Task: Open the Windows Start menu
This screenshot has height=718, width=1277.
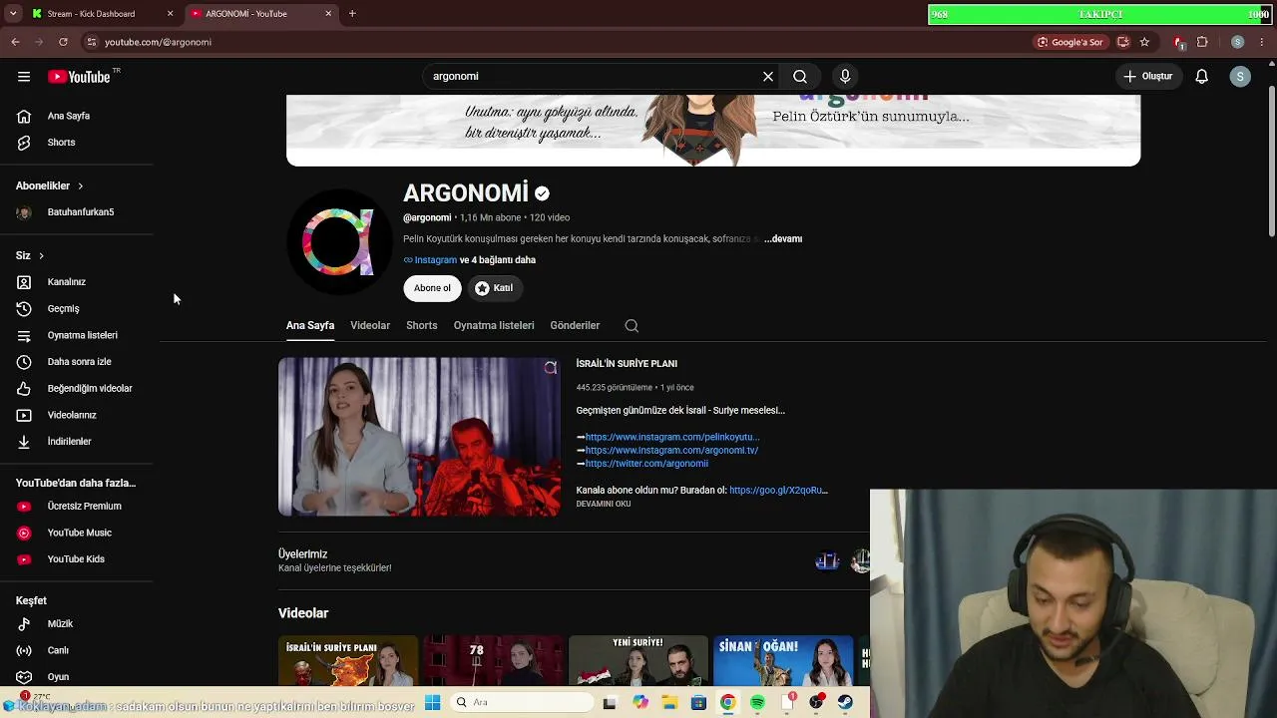Action: (x=433, y=703)
